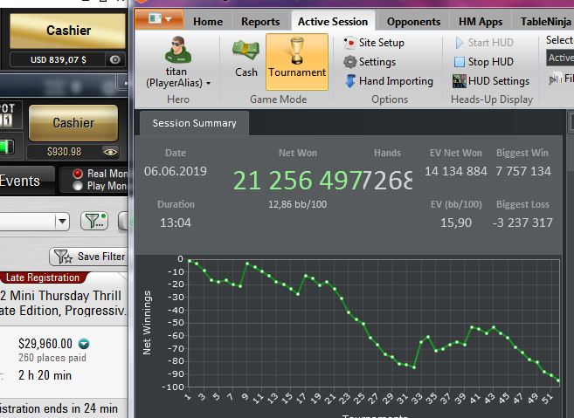Click the session date 06.06.2019
Viewport: 574px width, 418px height.
pyautogui.click(x=176, y=171)
